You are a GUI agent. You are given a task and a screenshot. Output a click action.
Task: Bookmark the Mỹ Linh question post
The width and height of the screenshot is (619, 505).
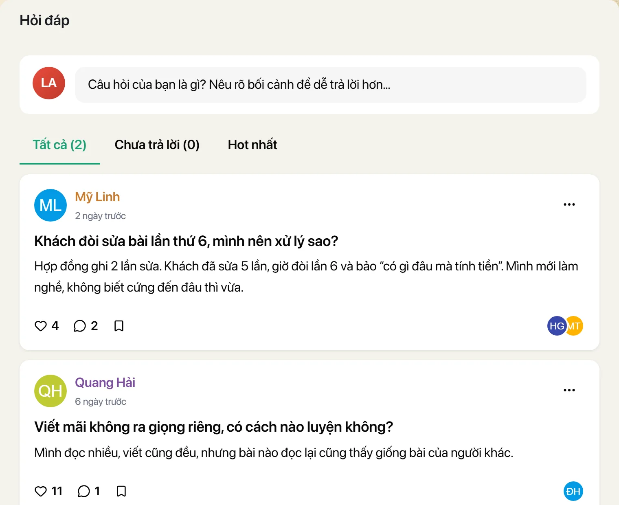pyautogui.click(x=119, y=326)
